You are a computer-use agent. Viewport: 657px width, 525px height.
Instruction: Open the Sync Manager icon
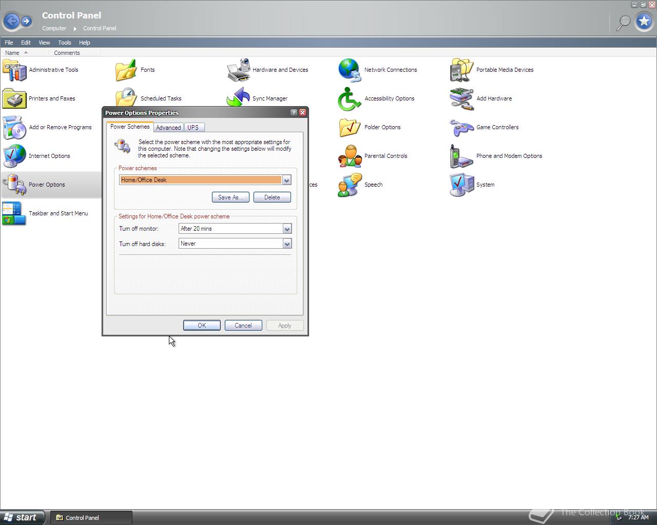238,97
